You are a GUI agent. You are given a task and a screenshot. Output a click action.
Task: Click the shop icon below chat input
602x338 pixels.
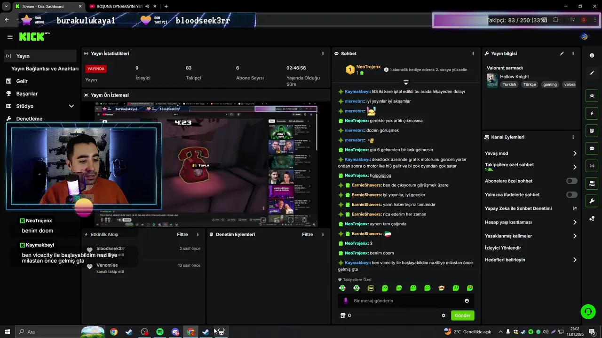pos(343,315)
